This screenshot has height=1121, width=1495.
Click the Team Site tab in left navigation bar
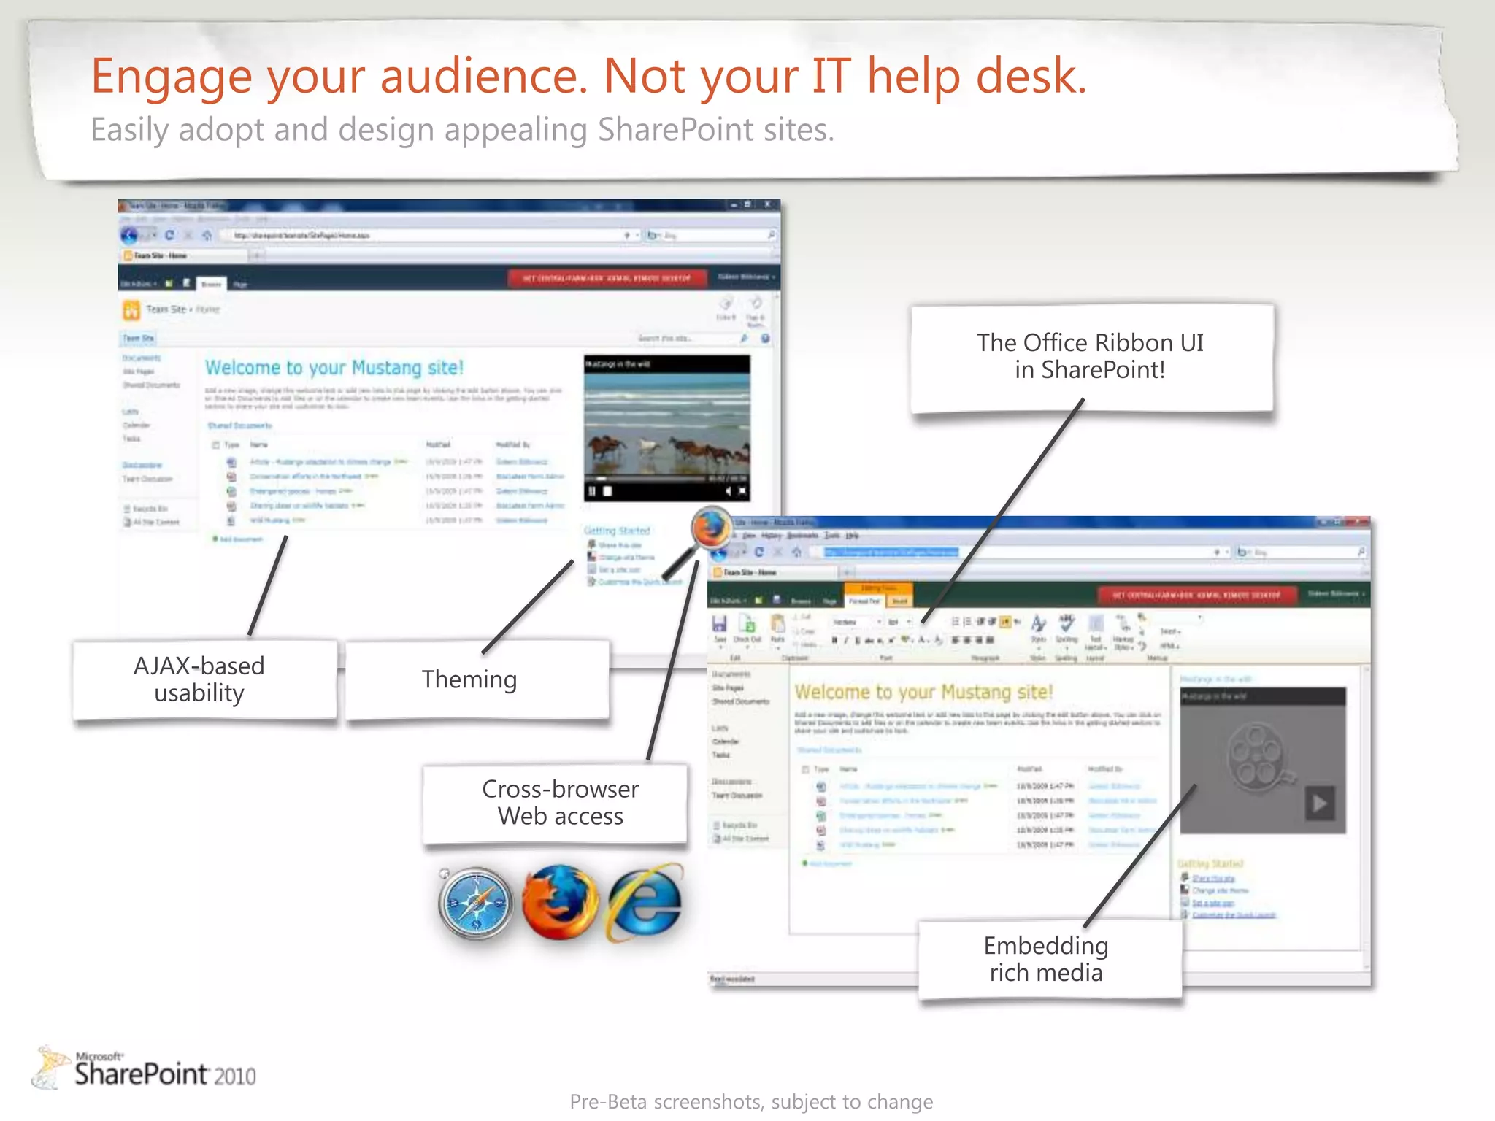(x=138, y=338)
